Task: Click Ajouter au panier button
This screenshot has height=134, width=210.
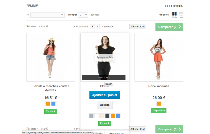Action: pyautogui.click(x=105, y=95)
